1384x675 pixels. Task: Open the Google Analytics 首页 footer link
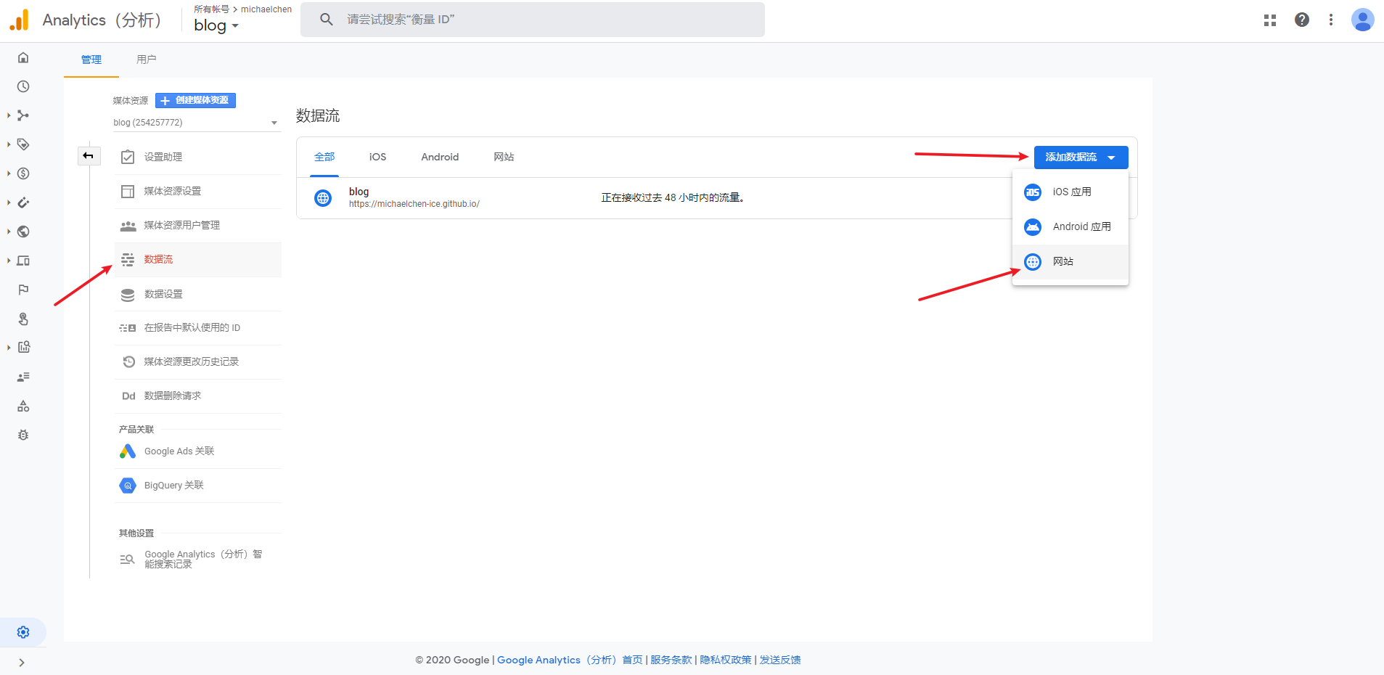coord(570,660)
